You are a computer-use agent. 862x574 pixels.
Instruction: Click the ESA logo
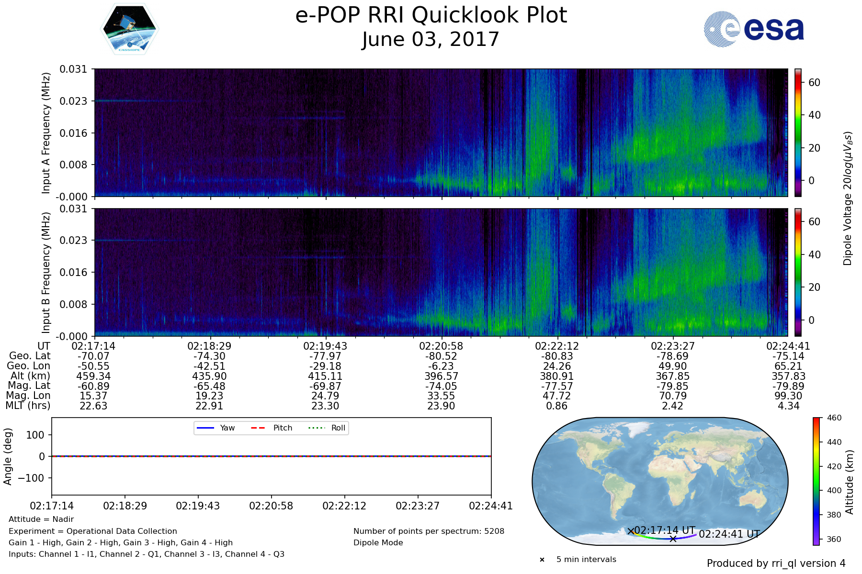754,29
